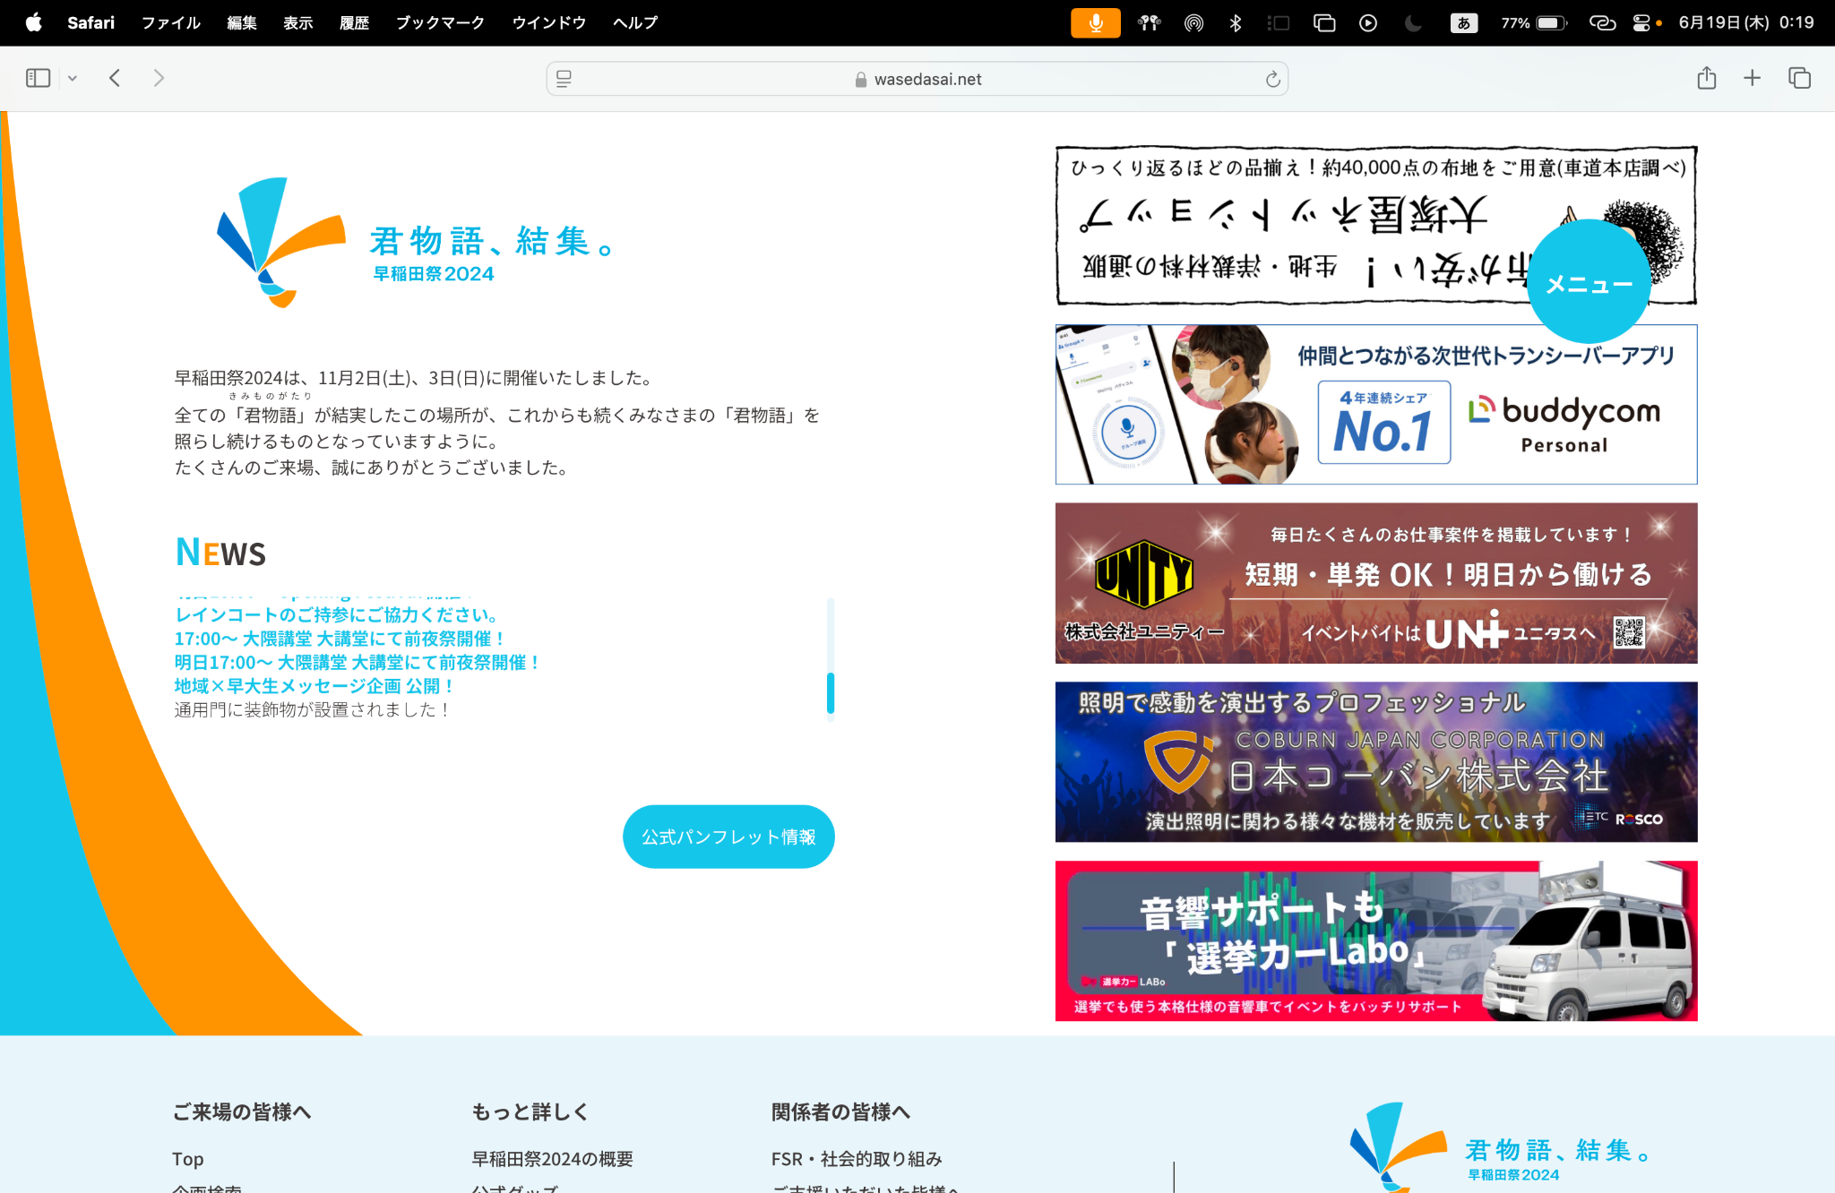Open the buddycom Personal banner ad
Screen dimensions: 1835x1193
(x=1376, y=404)
